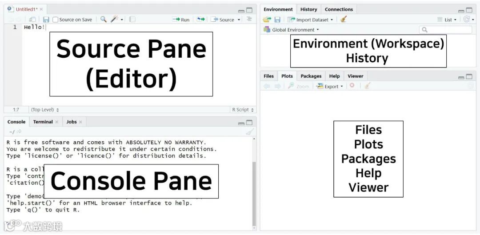Close the Jobs tab
This screenshot has width=480, height=235.
[80, 122]
